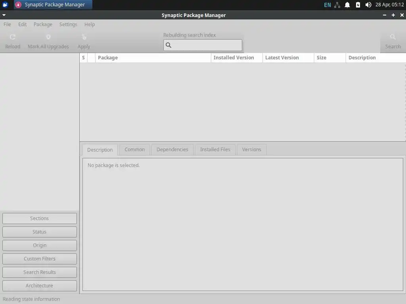The image size is (406, 304).
Task: Sort by the Description column header
Action: (x=376, y=58)
